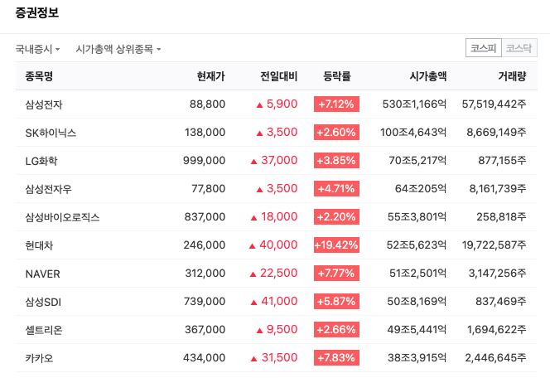Click the 등락률 column header
Image resolution: width=550 pixels, height=378 pixels.
click(x=337, y=75)
